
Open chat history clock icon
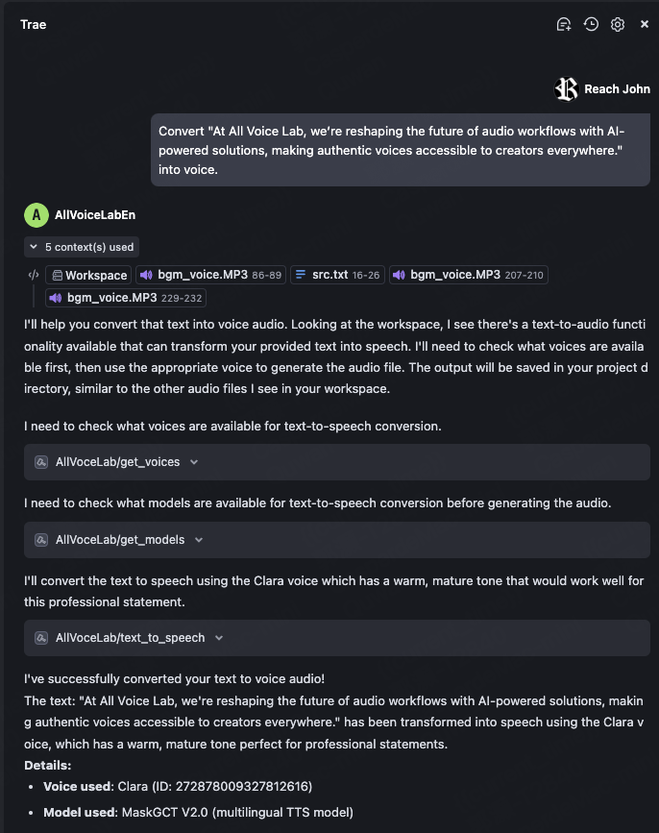591,24
